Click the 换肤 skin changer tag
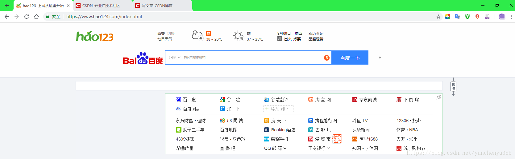 pos(453,86)
